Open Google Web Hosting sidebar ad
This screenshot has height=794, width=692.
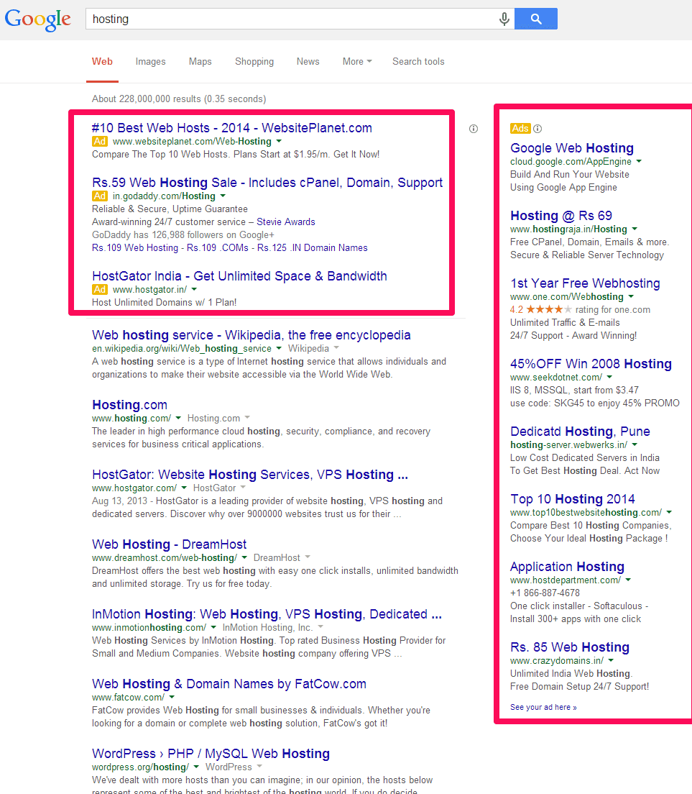(x=572, y=148)
